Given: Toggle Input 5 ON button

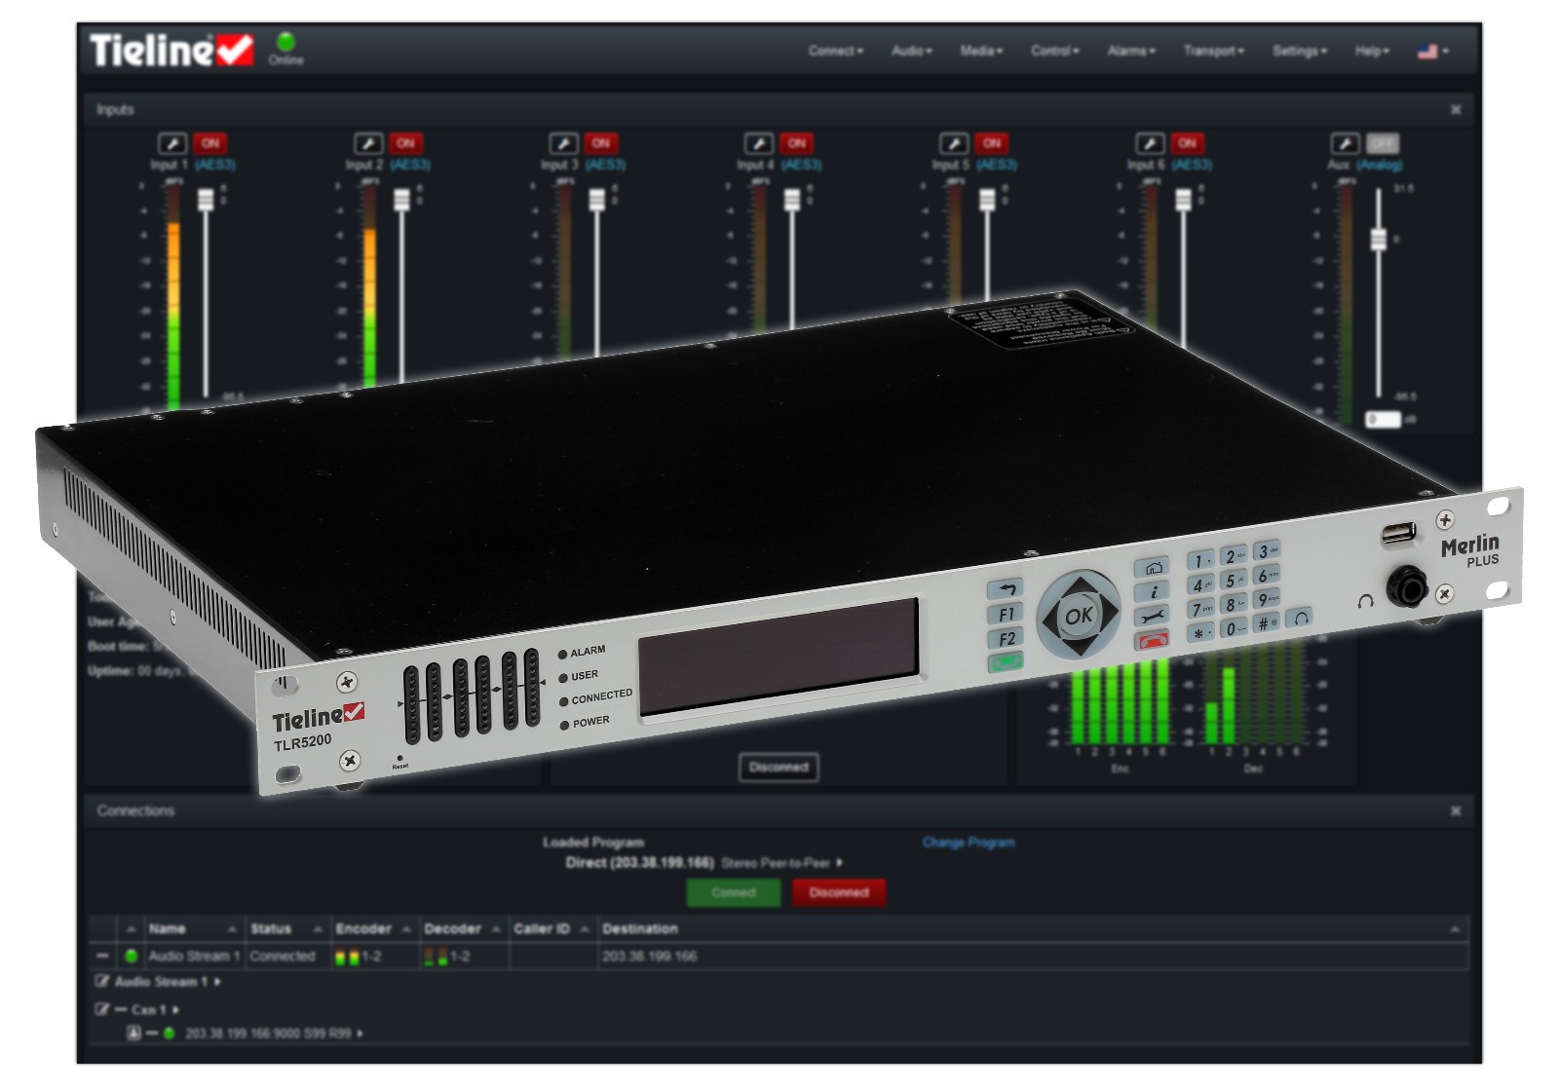Looking at the screenshot, I should (x=992, y=143).
